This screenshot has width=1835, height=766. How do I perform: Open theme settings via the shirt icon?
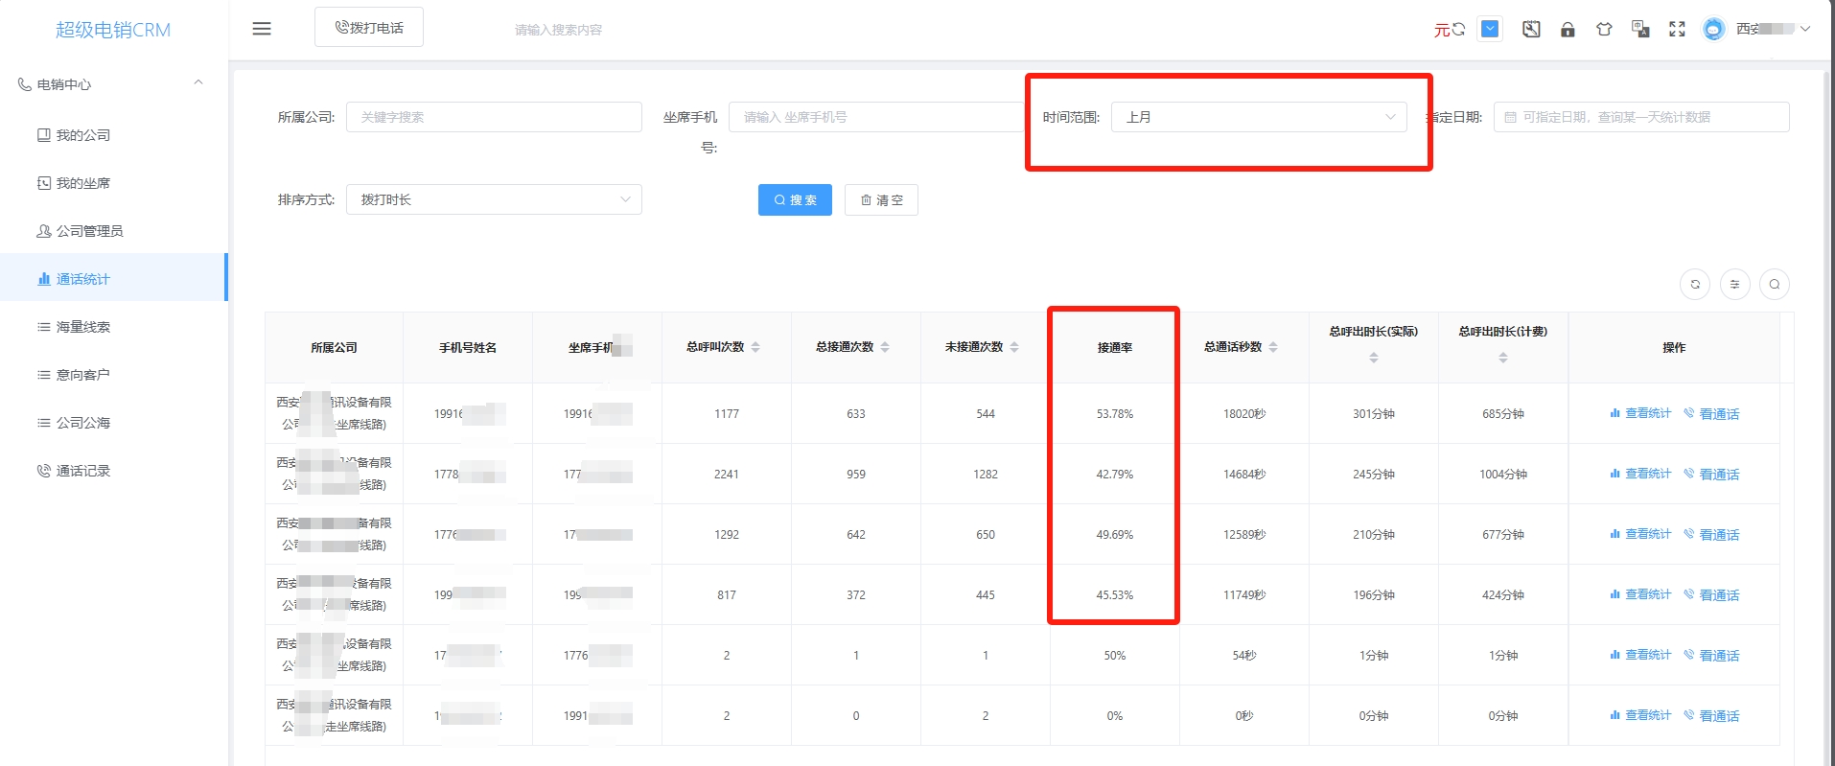[1604, 30]
